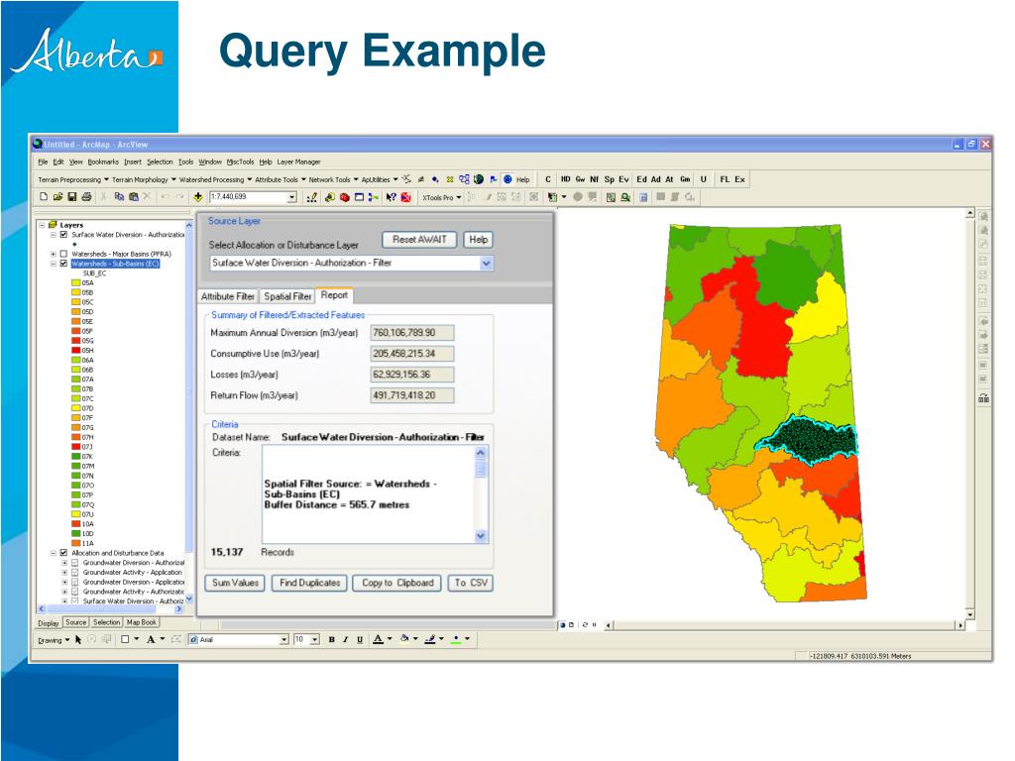The height and width of the screenshot is (761, 1015).
Task: Uncheck the Watersheds - Sub-Basins (EC) layer
Action: pyautogui.click(x=63, y=264)
